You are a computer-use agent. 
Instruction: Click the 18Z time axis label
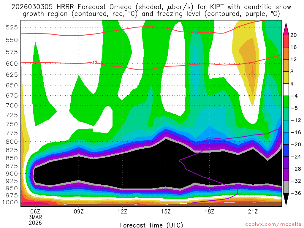[209, 211]
